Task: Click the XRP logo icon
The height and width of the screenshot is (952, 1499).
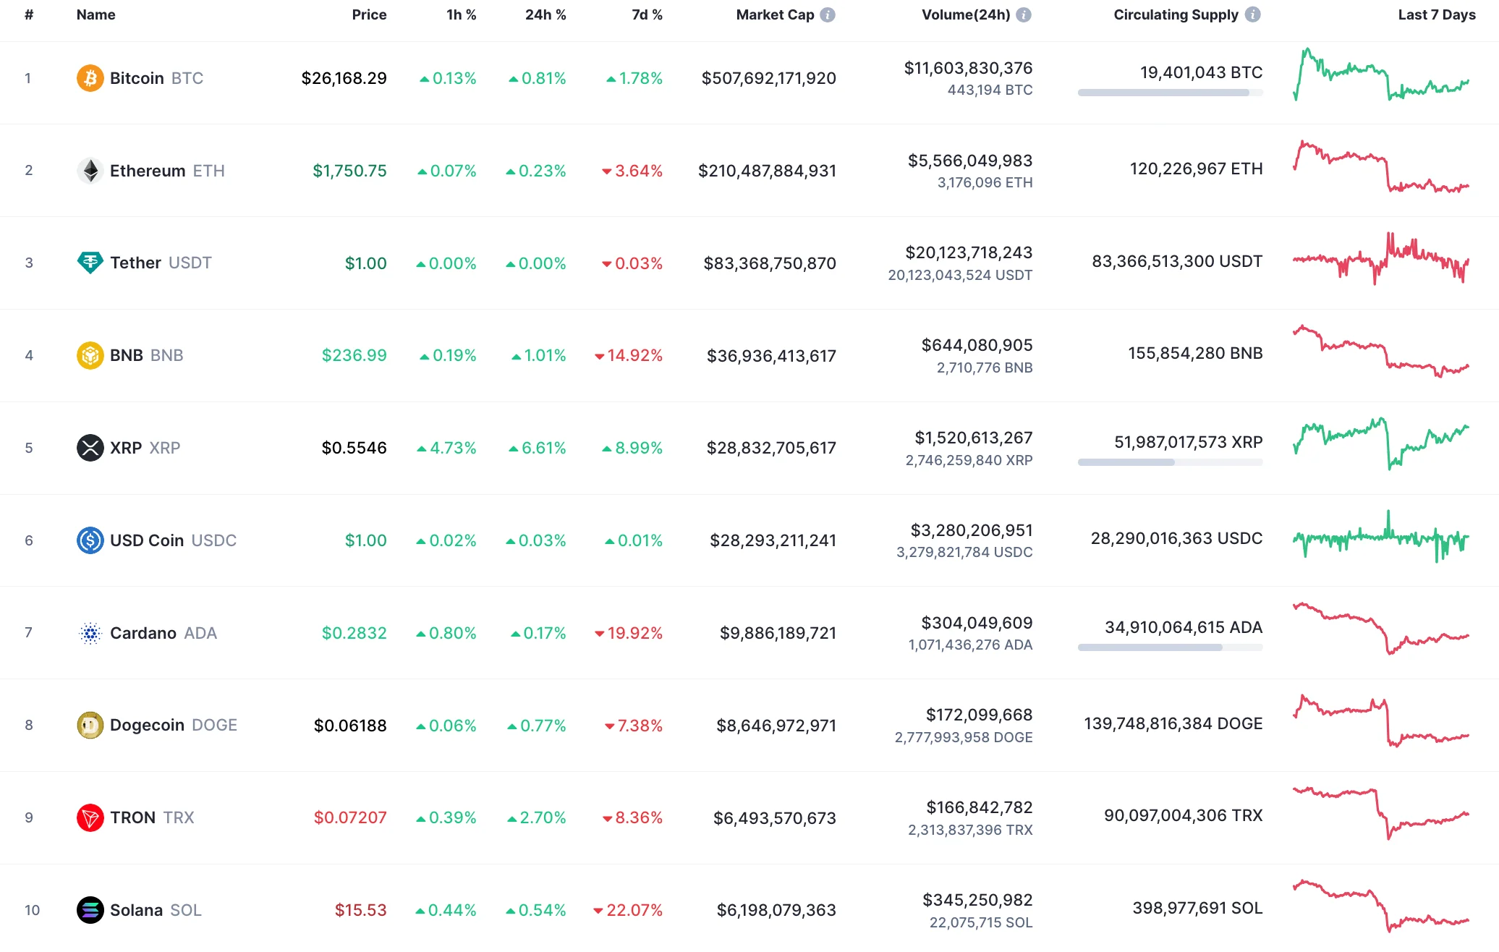Action: [89, 448]
